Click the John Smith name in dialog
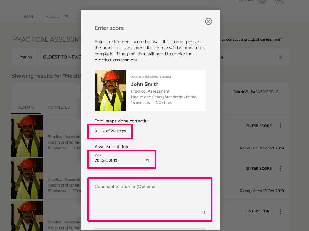The width and height of the screenshot is (309, 231). [145, 84]
